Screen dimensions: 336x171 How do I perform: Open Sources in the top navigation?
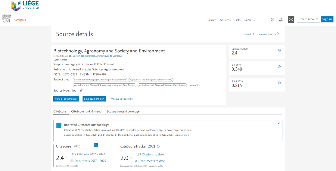coord(225,20)
